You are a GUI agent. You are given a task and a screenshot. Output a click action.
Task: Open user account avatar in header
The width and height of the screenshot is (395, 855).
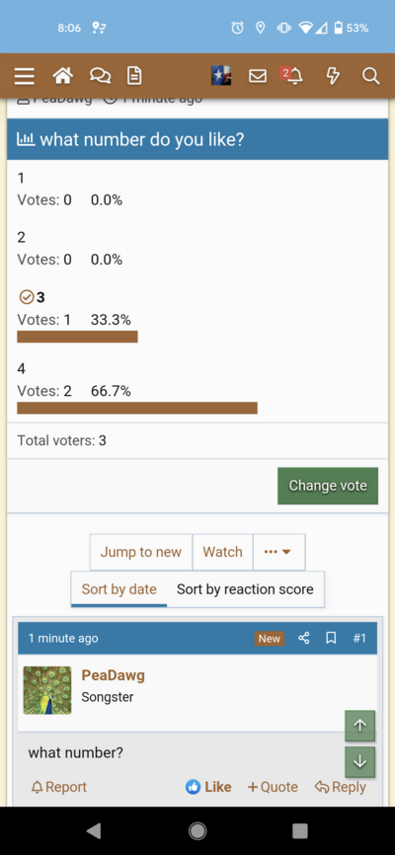(221, 76)
